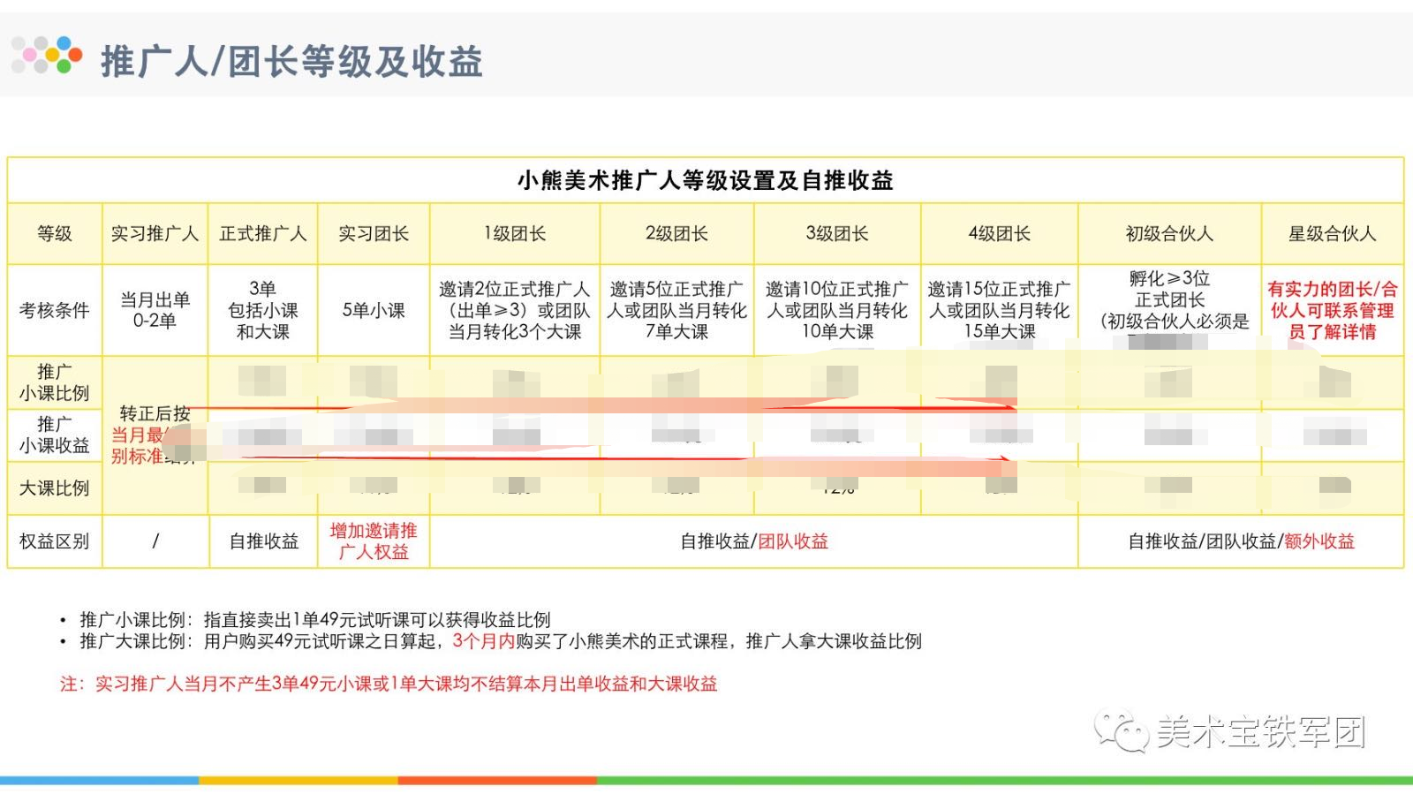Click the 4级团长 column header

point(1000,234)
